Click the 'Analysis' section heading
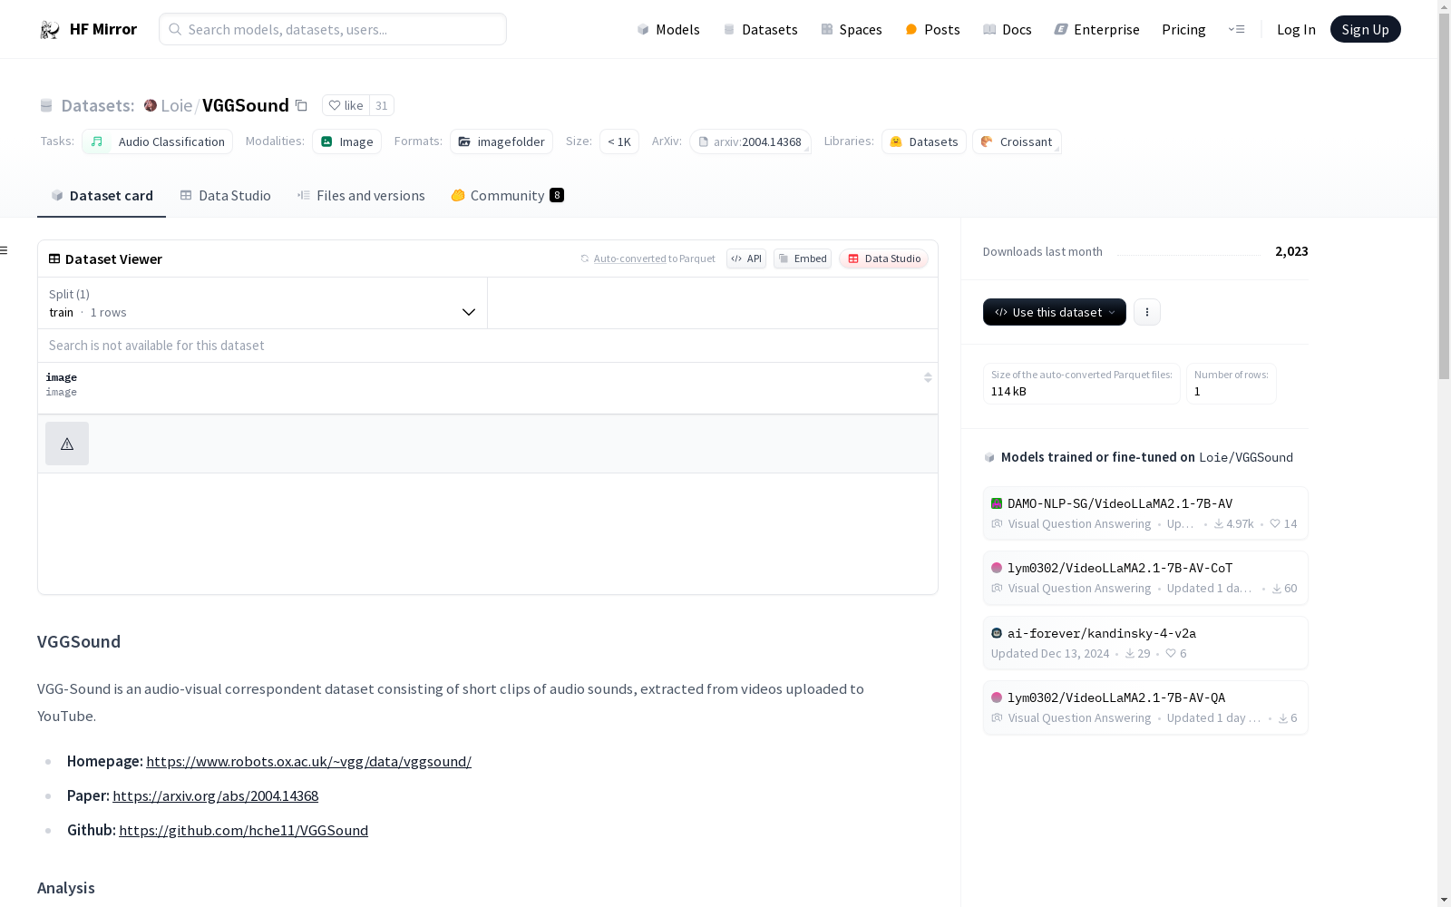1451x907 pixels. tap(66, 888)
